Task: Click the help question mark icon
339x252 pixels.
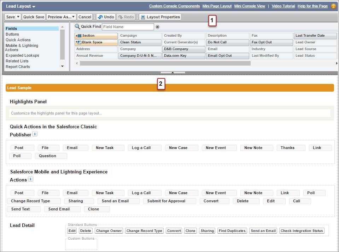Action: 333,6
